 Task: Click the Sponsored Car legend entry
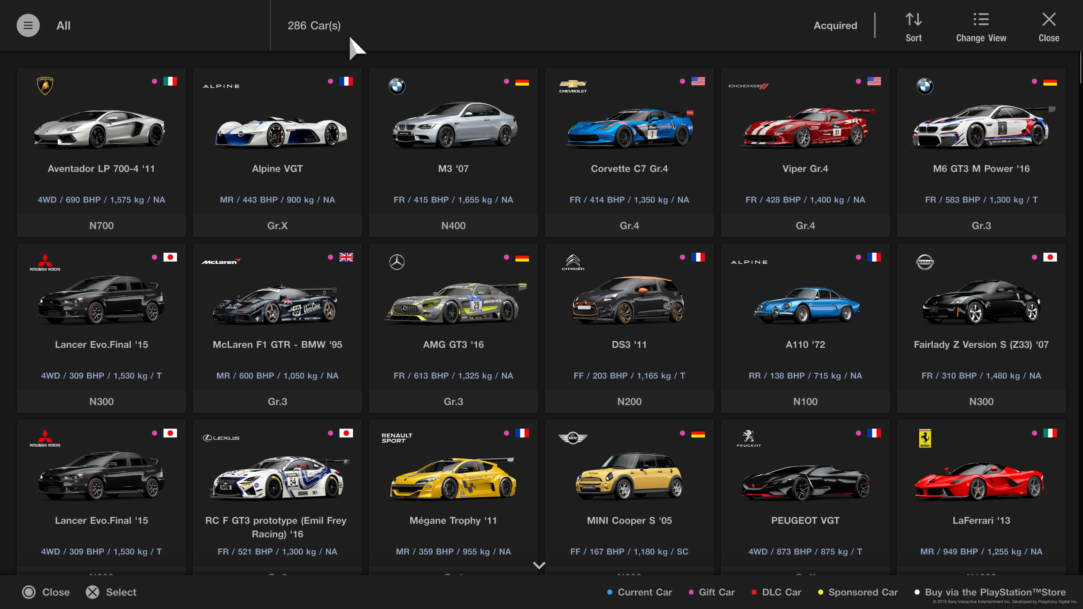[x=858, y=592]
